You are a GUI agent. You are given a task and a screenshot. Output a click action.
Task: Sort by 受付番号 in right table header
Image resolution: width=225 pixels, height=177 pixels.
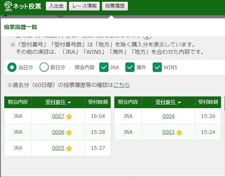click(x=168, y=102)
